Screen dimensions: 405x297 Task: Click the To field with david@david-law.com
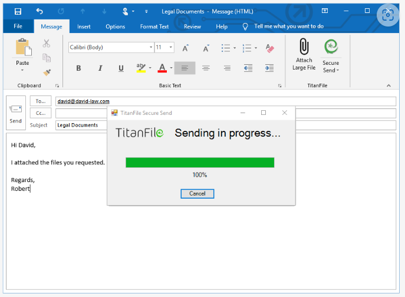point(225,101)
